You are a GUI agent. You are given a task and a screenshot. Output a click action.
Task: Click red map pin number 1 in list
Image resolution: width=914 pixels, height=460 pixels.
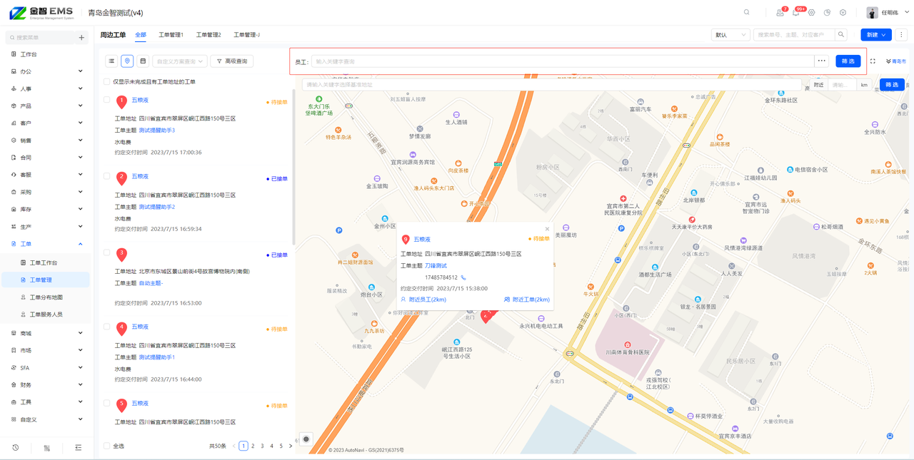click(121, 103)
